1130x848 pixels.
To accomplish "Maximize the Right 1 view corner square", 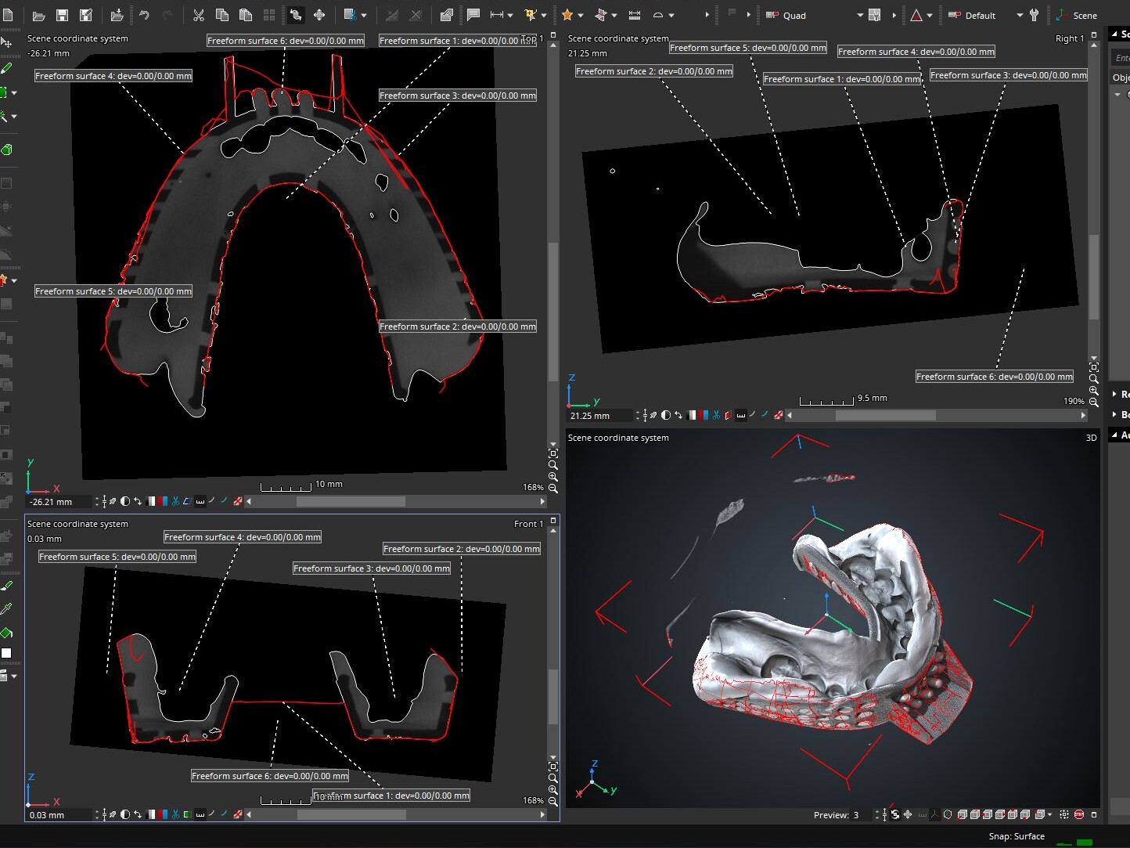I will click(1094, 35).
